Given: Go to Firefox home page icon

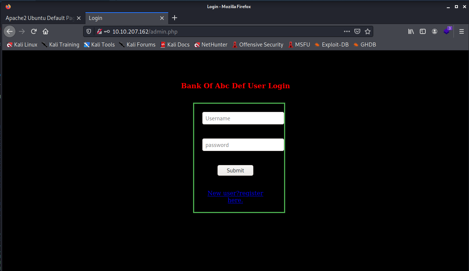Looking at the screenshot, I should tap(45, 31).
